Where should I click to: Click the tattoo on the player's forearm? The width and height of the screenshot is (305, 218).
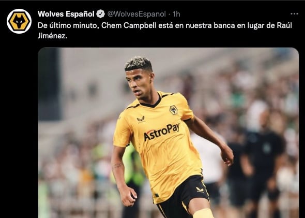(x=118, y=166)
